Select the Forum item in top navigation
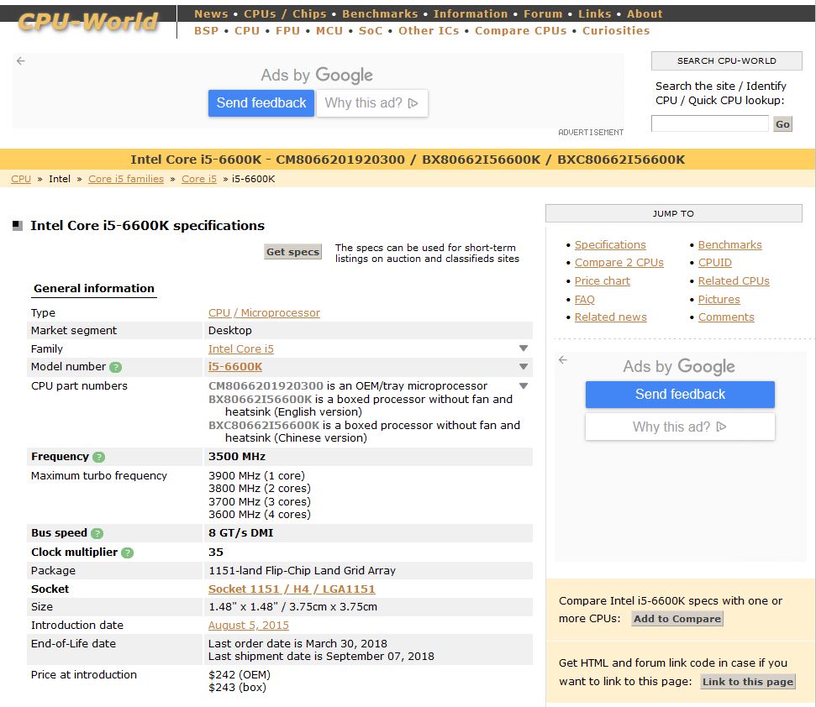The image size is (816, 707). [x=543, y=13]
